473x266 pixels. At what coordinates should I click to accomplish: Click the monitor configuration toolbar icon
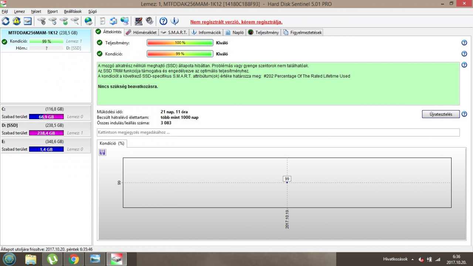139,21
